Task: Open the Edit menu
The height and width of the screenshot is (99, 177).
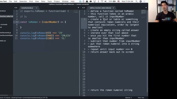Action: (x=15, y=1)
